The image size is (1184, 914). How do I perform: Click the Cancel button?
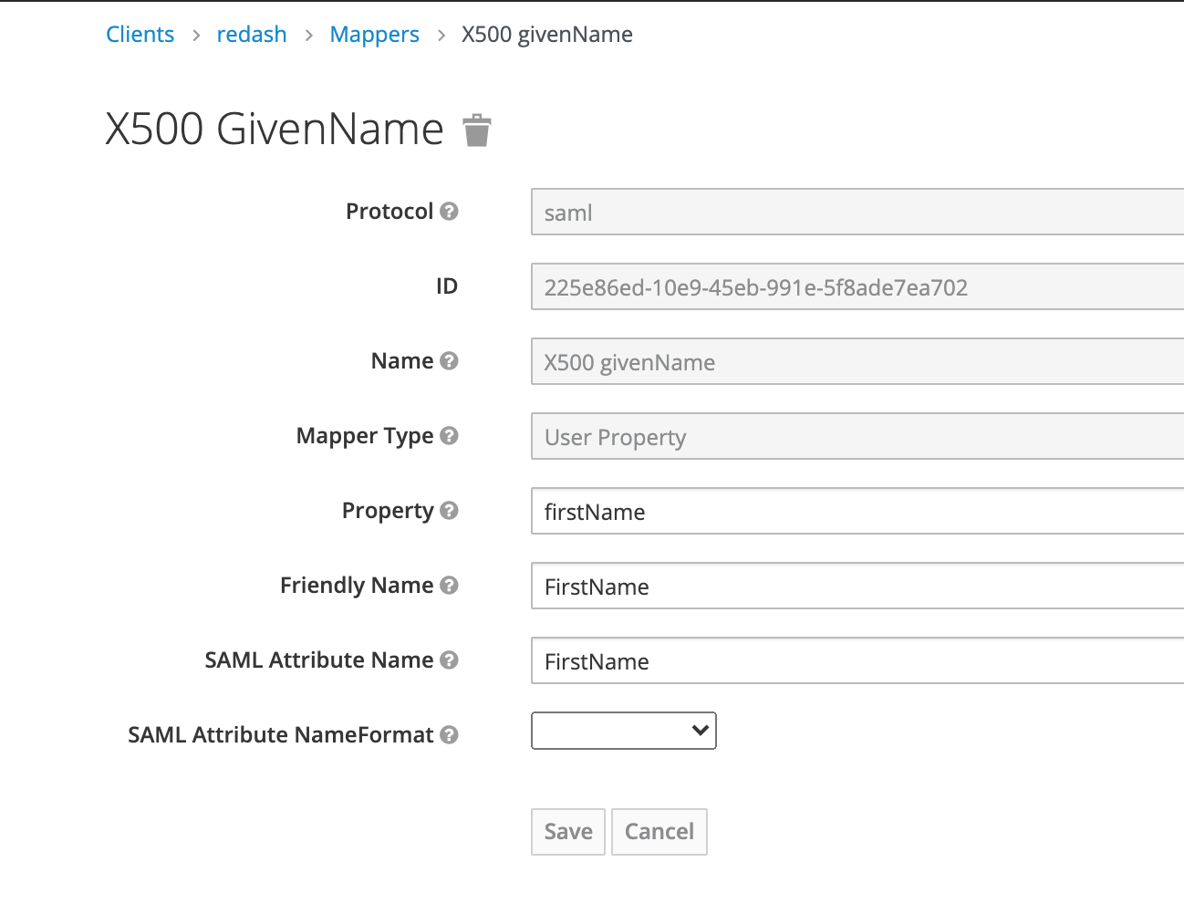tap(660, 831)
